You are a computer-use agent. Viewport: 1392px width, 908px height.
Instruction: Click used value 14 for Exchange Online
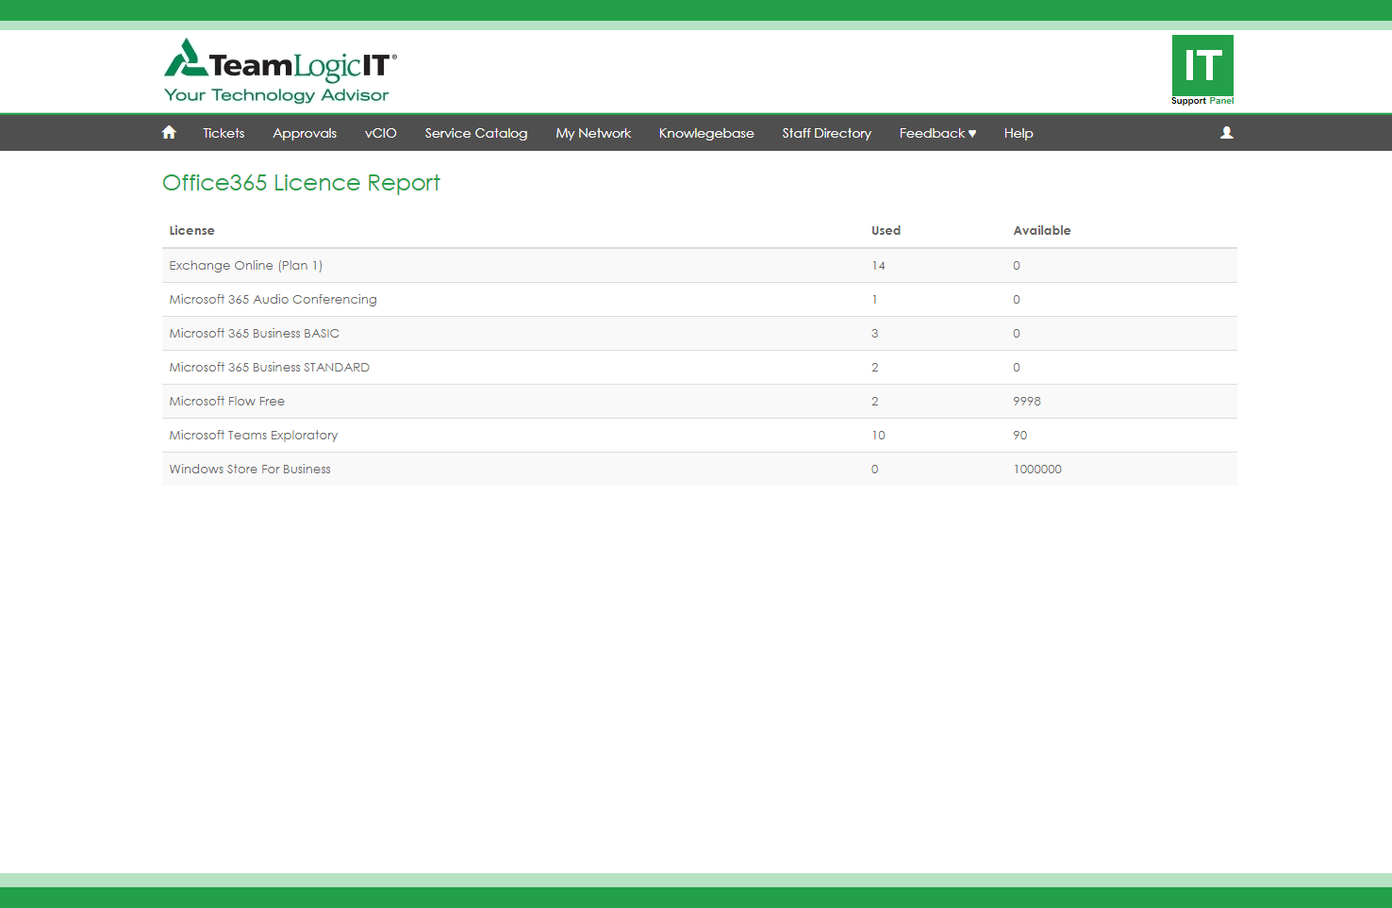click(x=878, y=266)
